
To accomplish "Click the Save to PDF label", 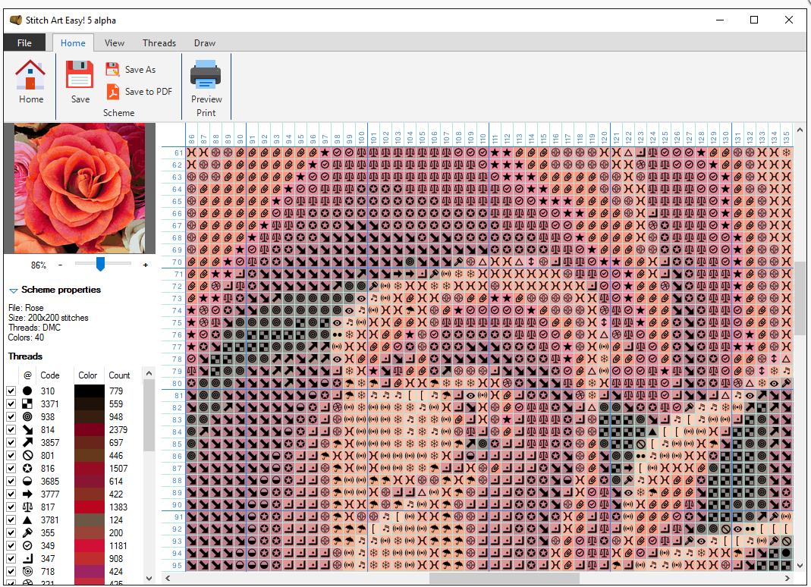I will point(149,92).
